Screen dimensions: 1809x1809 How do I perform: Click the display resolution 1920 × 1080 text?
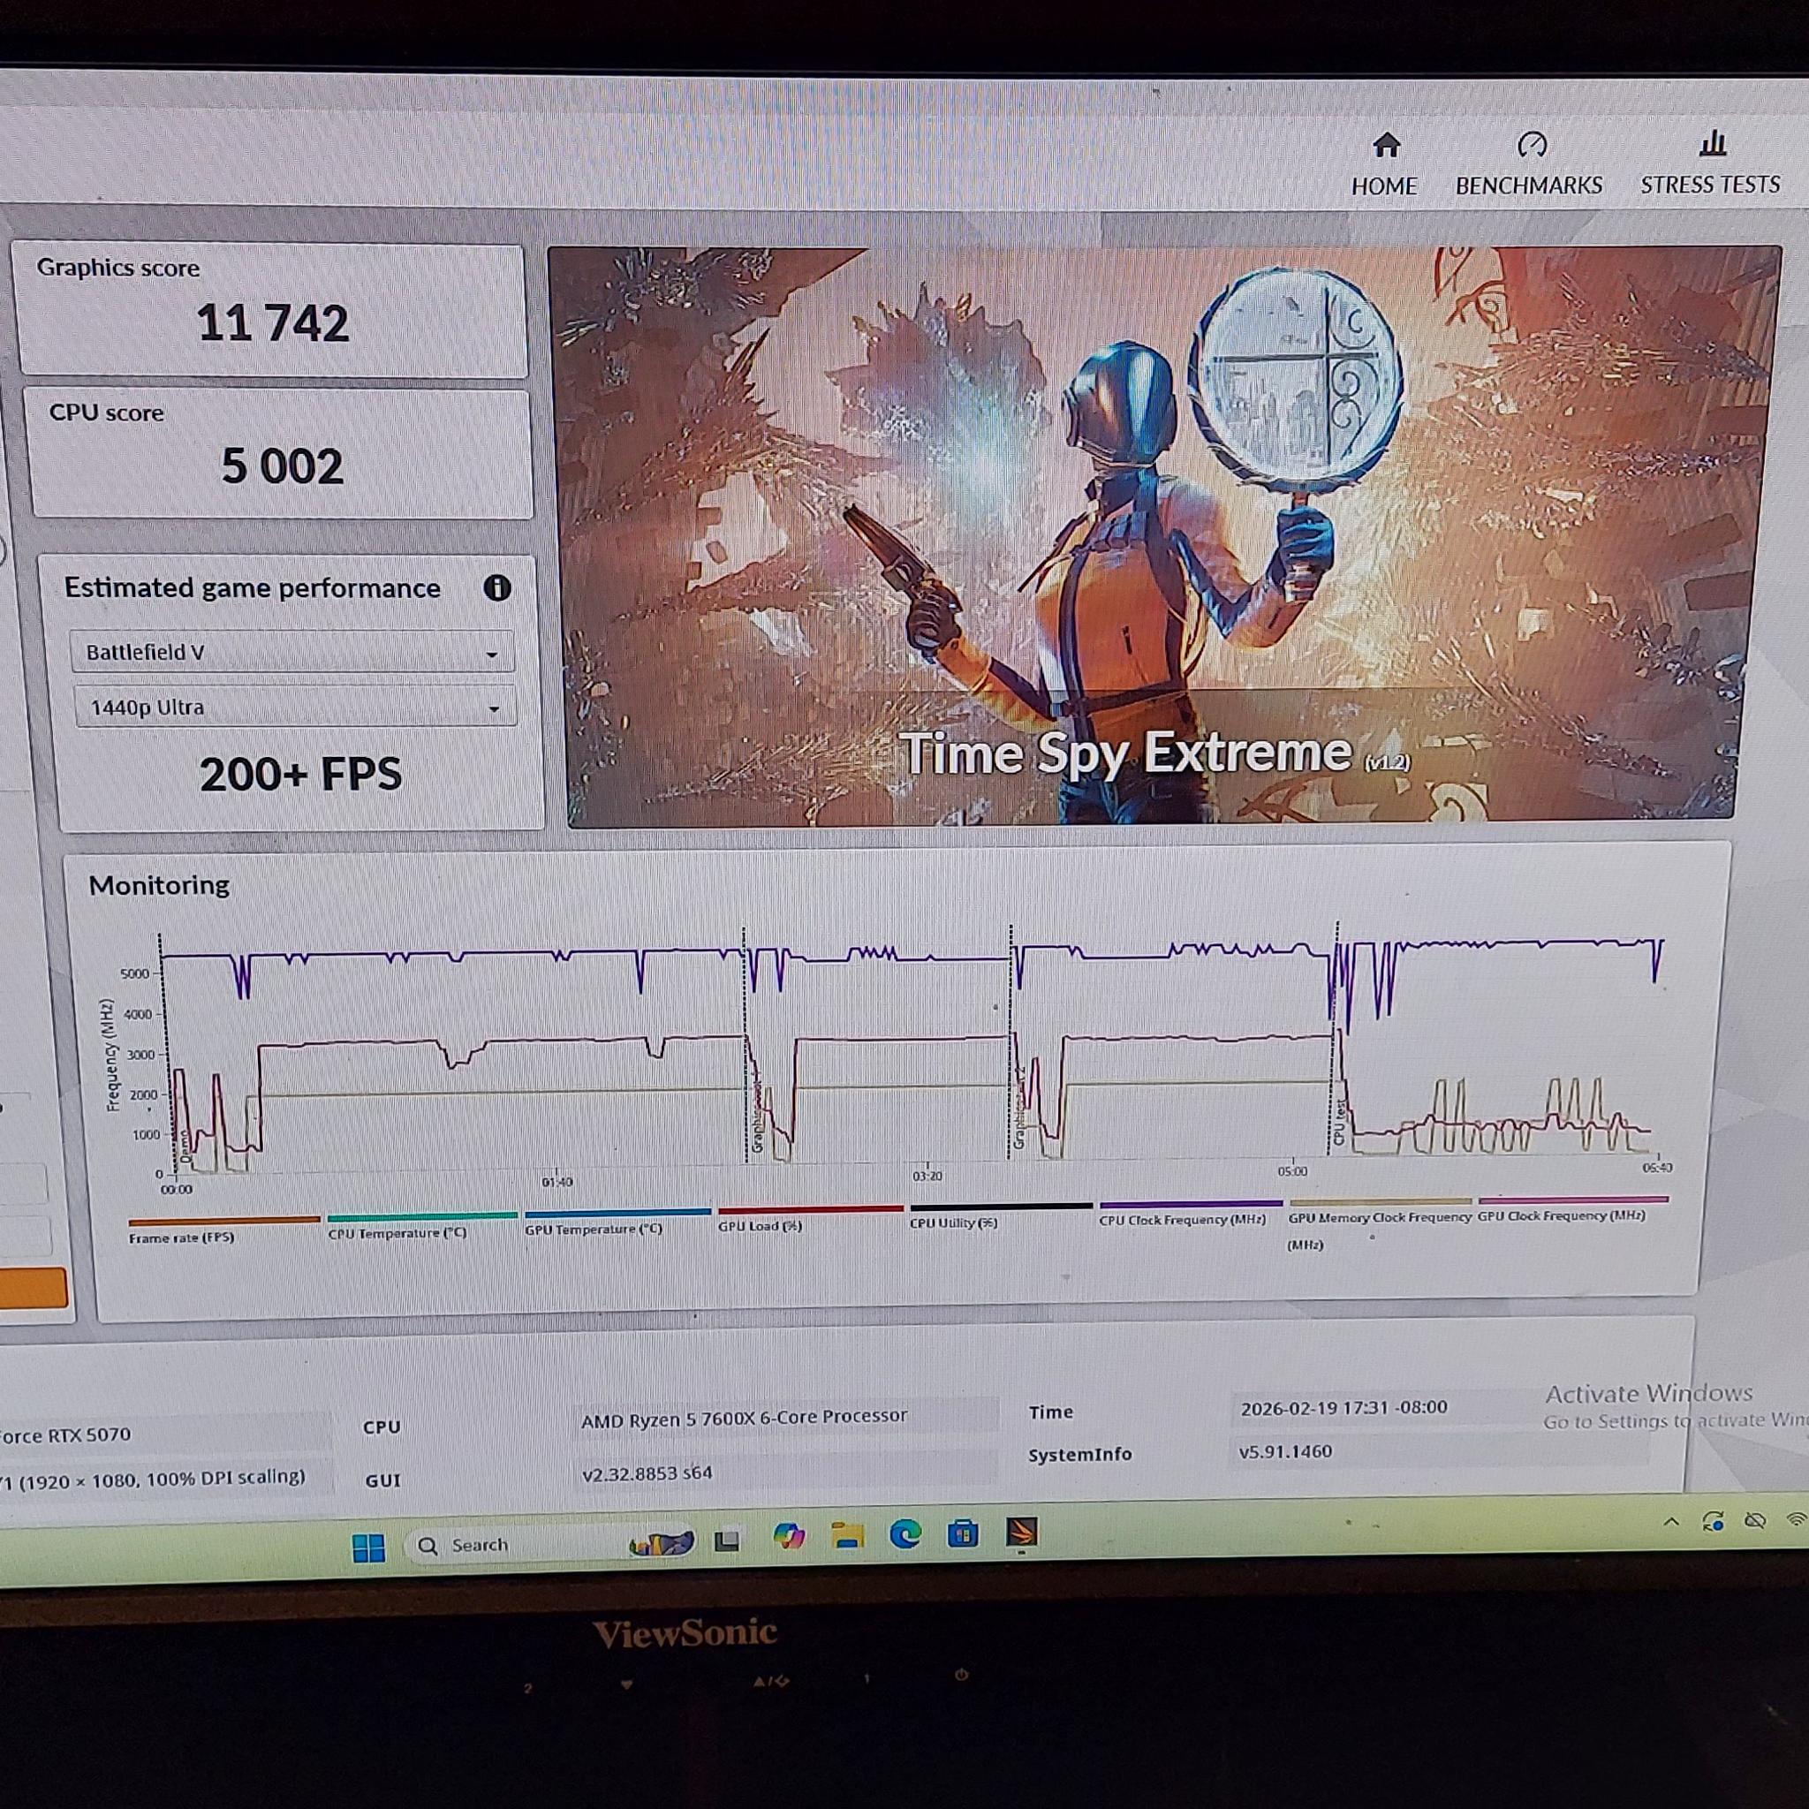click(153, 1480)
